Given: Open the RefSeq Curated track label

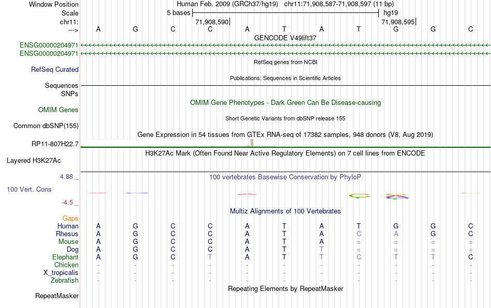Looking at the screenshot, I should pos(54,69).
